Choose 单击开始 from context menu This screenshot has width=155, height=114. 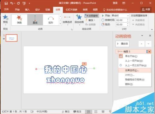135,56
